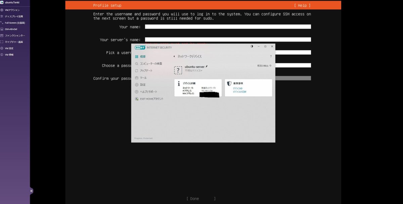Select the IP address 192.168.1.144 text

[x=207, y=91]
